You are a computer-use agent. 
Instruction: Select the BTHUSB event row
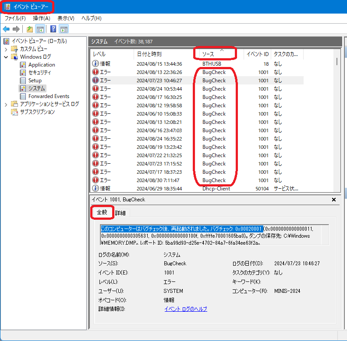tap(197, 64)
